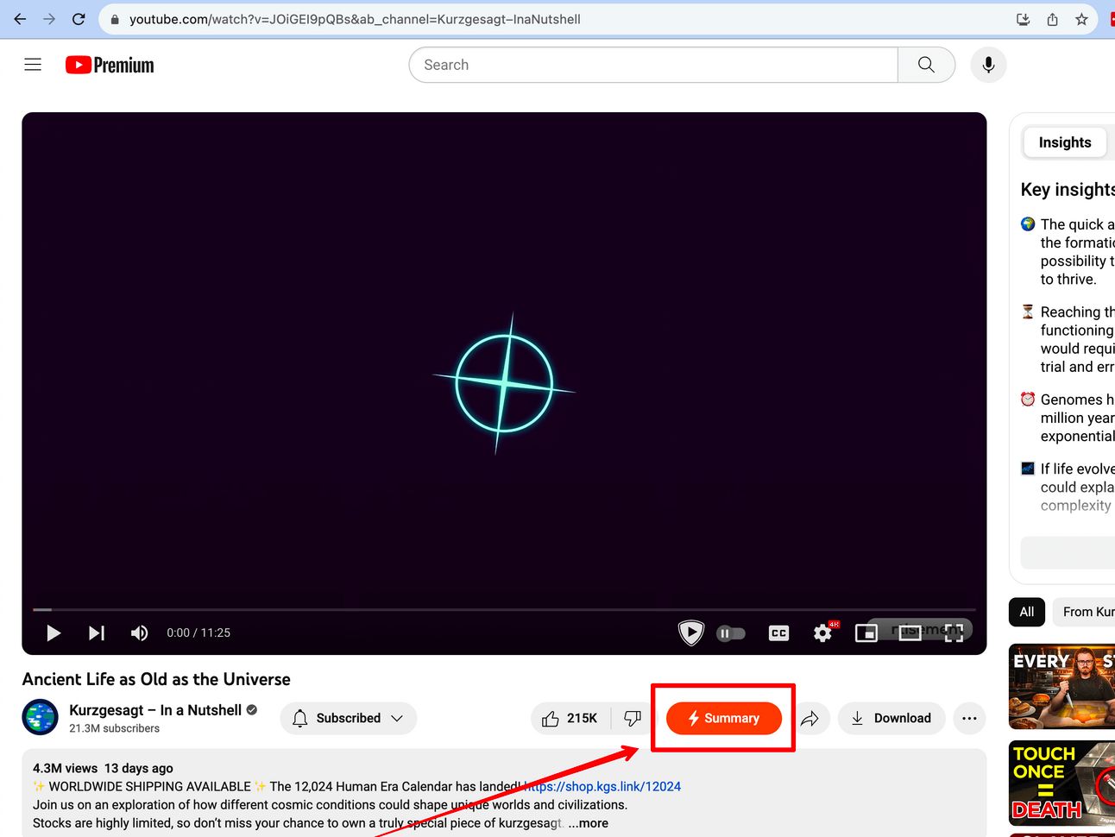
Task: Switch to theater mode
Action: 910,633
